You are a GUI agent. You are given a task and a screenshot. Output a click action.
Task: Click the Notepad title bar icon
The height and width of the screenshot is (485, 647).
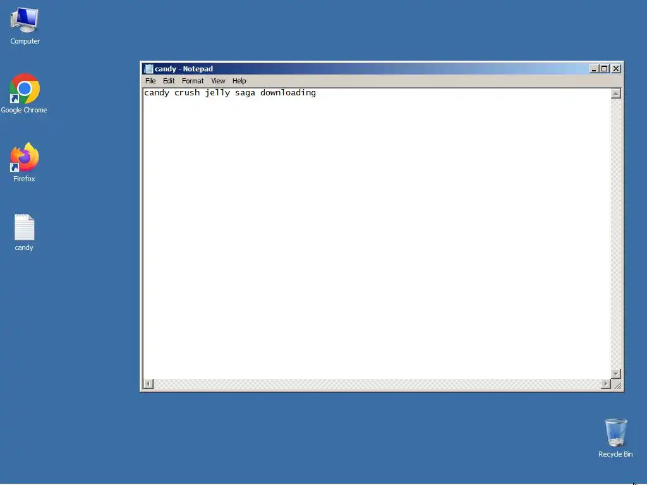tap(148, 69)
